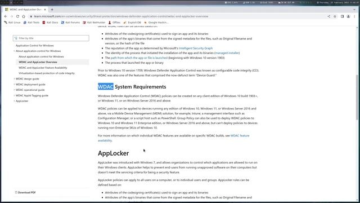
Task: Close the WDAC and AppLocker tab
Action: point(45,10)
